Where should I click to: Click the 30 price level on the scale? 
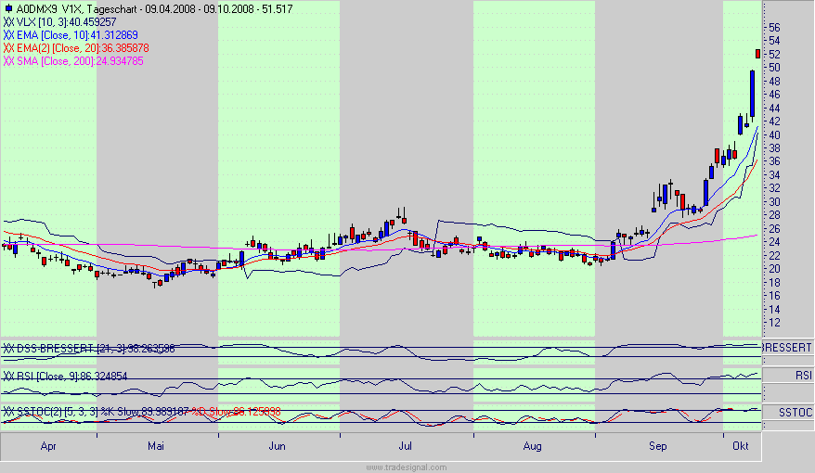click(x=774, y=202)
